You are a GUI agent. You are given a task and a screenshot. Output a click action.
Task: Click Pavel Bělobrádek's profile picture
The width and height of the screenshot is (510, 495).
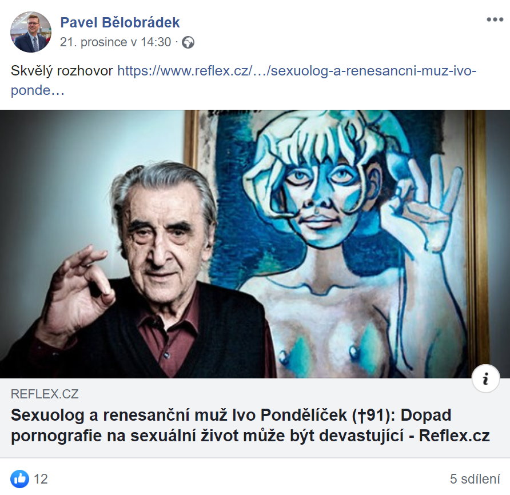pyautogui.click(x=31, y=32)
